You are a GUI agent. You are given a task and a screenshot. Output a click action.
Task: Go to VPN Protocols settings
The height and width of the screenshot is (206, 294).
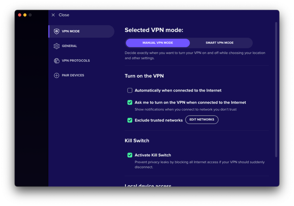pos(76,61)
